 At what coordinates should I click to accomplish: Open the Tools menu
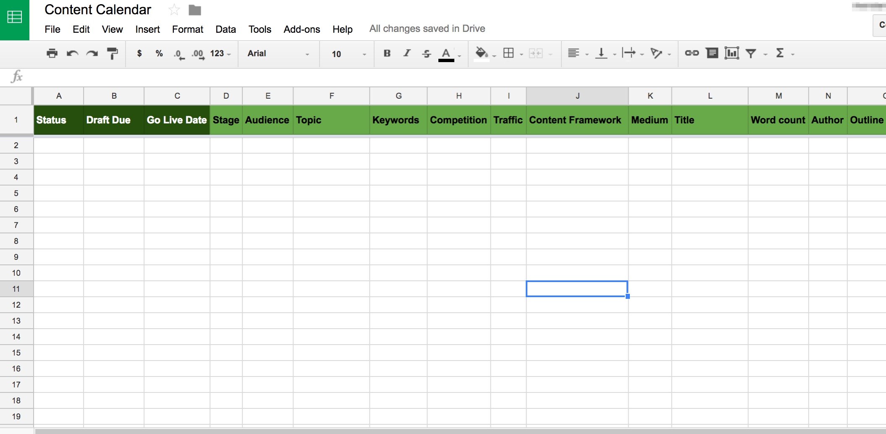[260, 29]
